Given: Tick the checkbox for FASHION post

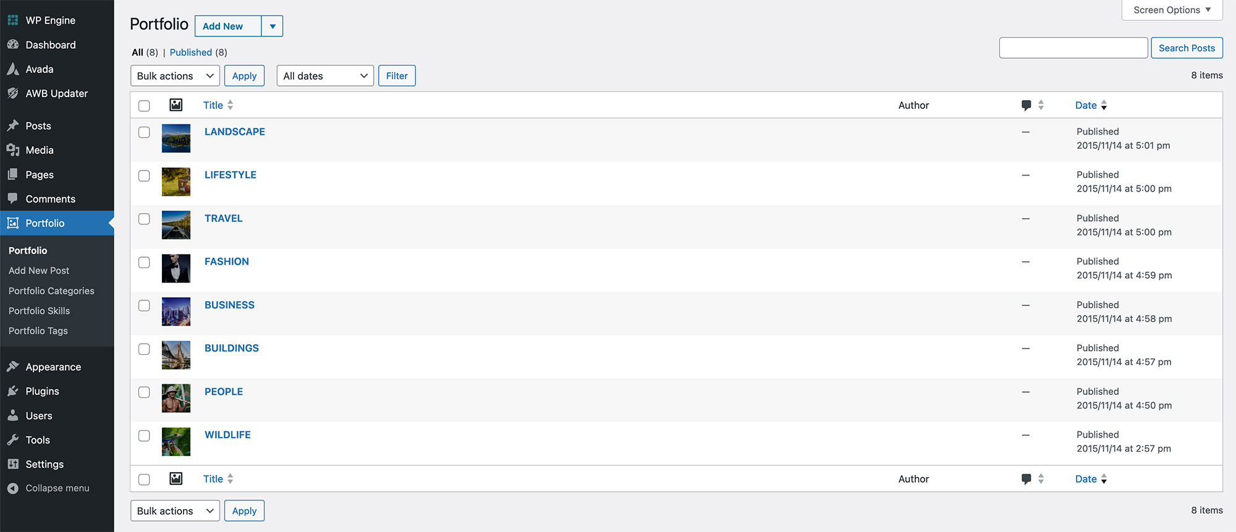Looking at the screenshot, I should (x=144, y=262).
